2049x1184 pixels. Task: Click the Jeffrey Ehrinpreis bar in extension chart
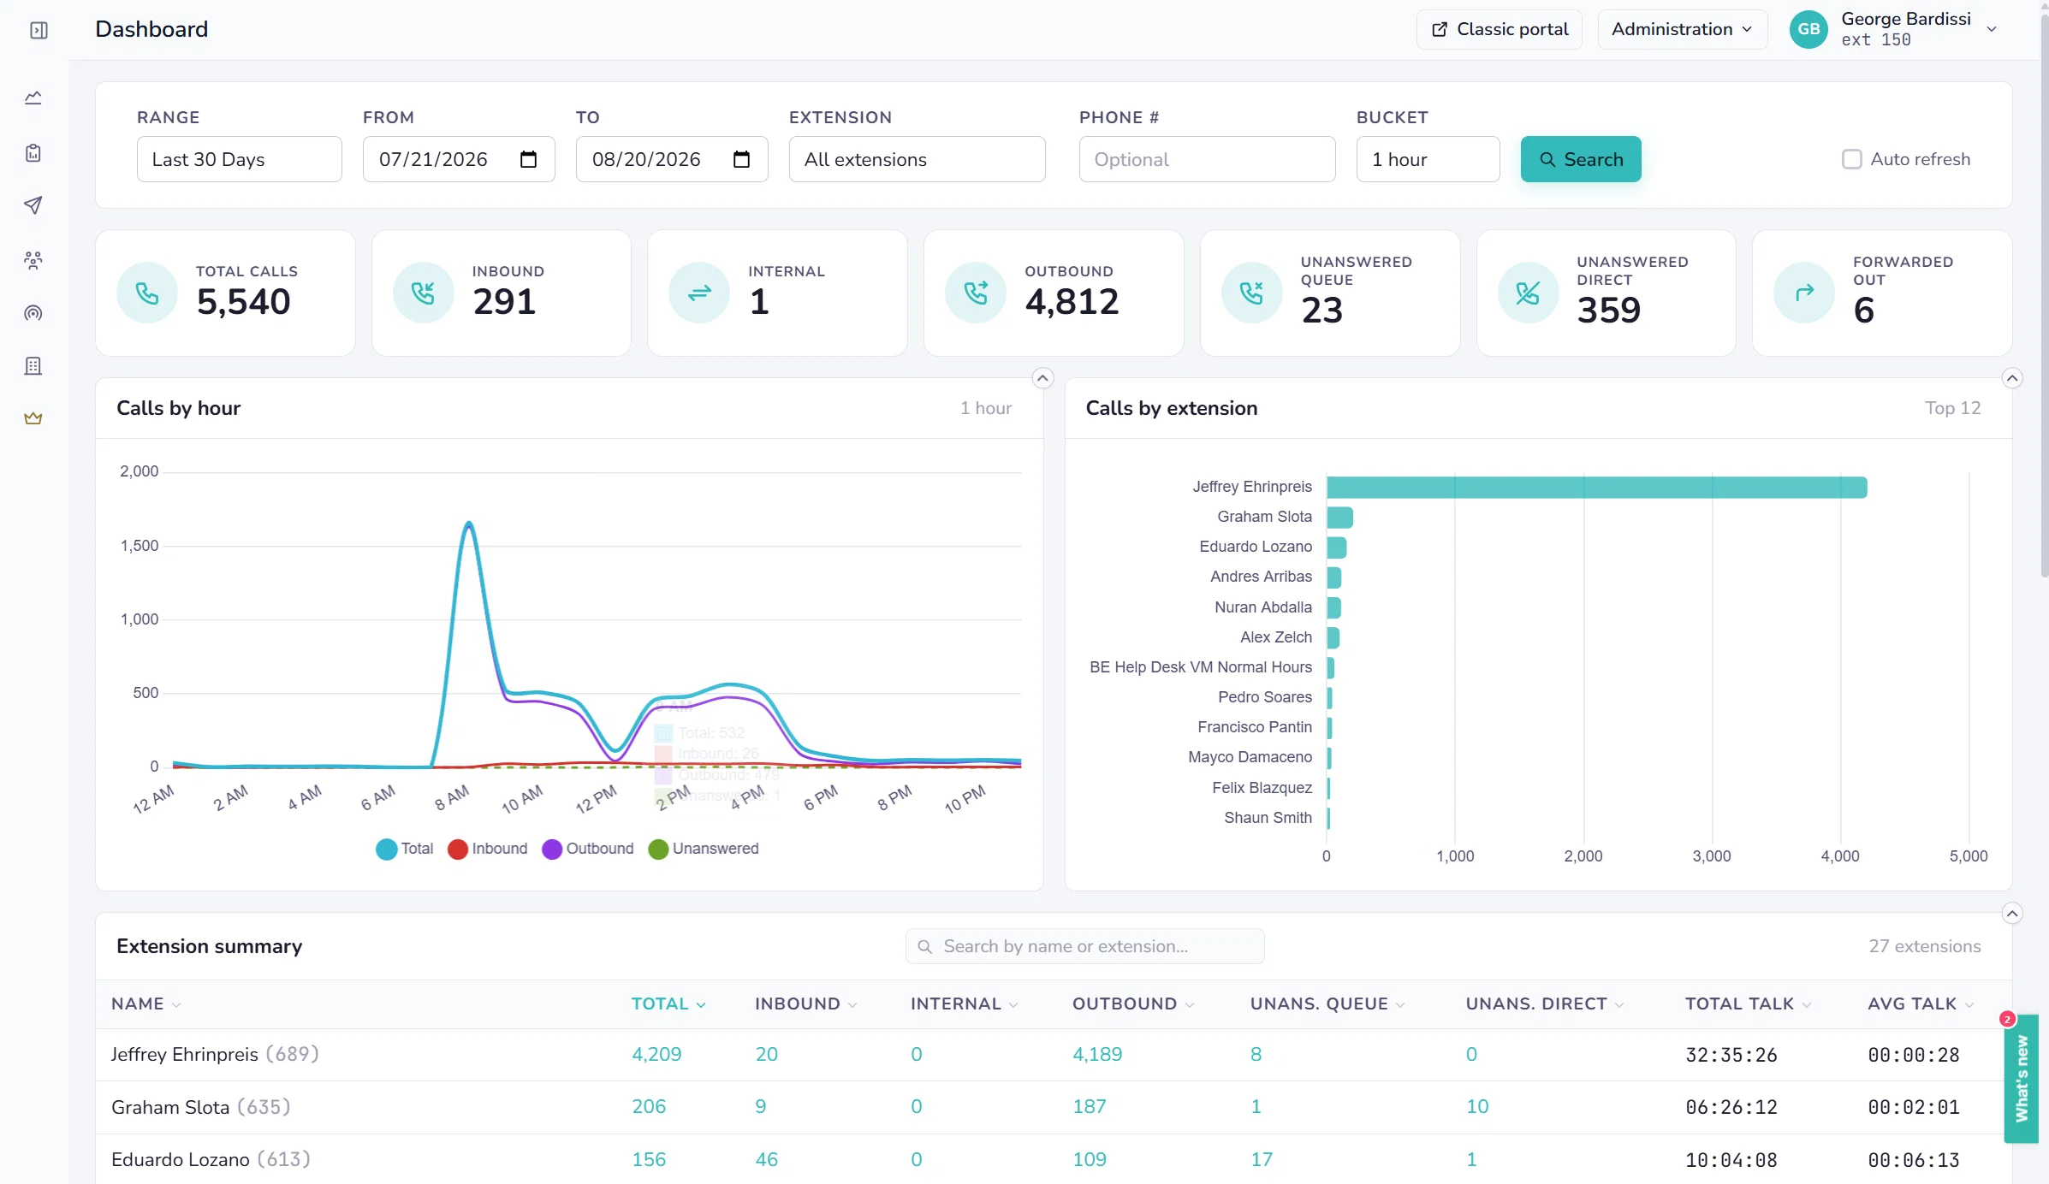1597,488
